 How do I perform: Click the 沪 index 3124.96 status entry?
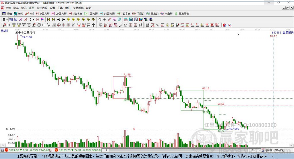point(28,150)
